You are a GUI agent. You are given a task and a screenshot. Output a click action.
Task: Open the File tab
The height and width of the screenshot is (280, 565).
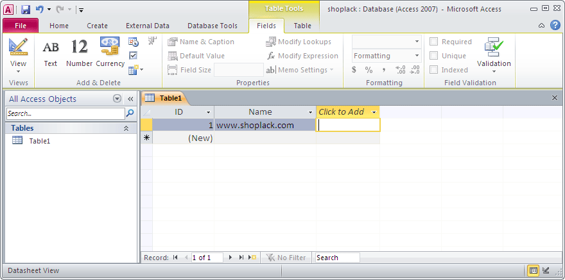21,26
